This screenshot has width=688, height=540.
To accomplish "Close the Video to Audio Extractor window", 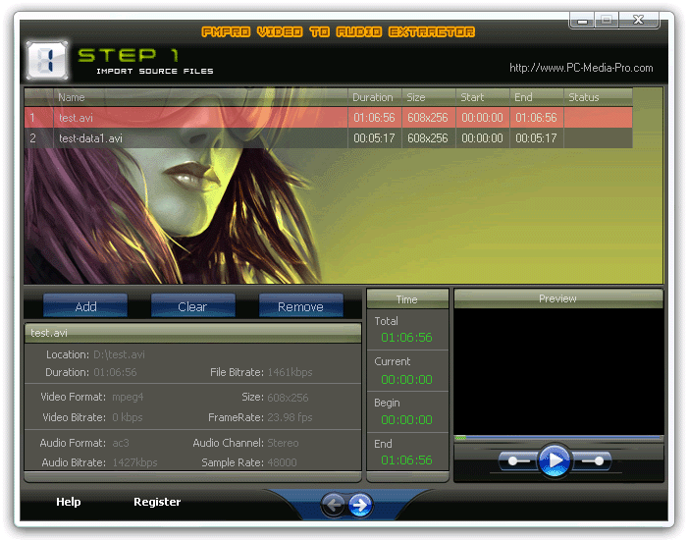I will tap(638, 21).
